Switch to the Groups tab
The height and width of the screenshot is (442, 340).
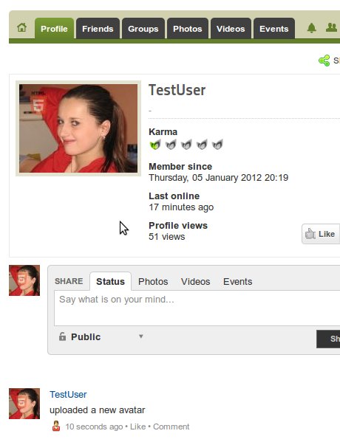point(143,29)
